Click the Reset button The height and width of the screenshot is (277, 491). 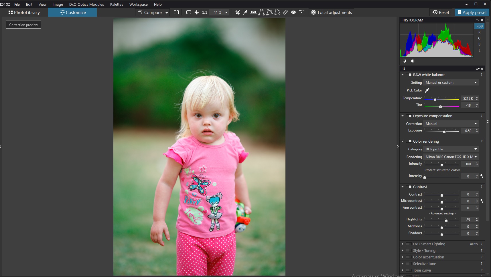pos(441,12)
